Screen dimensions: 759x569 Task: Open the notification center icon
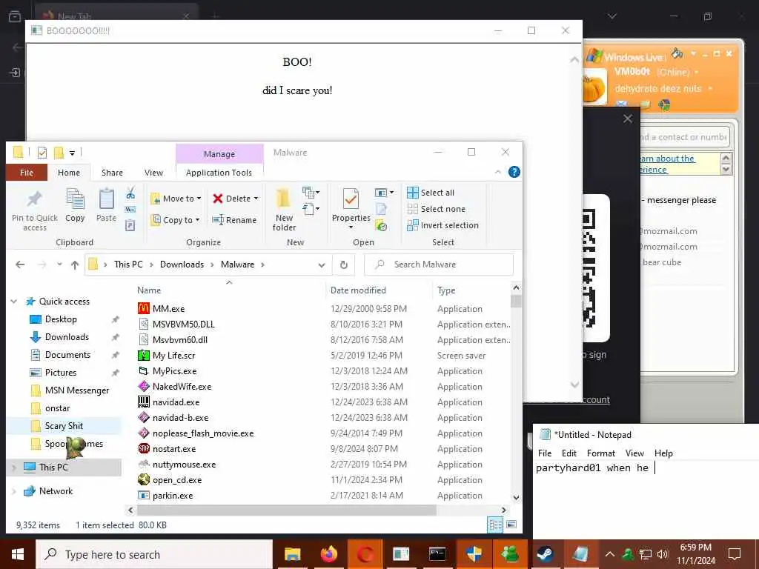click(735, 554)
